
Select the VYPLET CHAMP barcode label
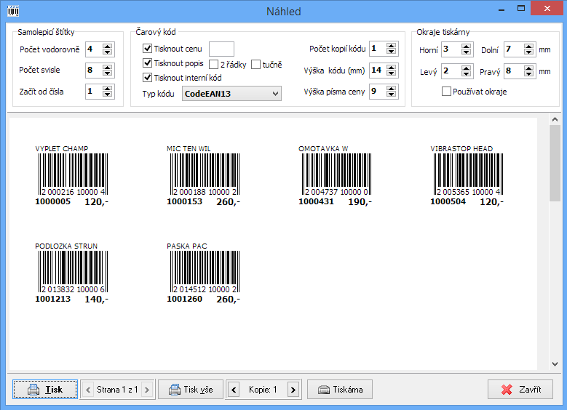[71, 176]
